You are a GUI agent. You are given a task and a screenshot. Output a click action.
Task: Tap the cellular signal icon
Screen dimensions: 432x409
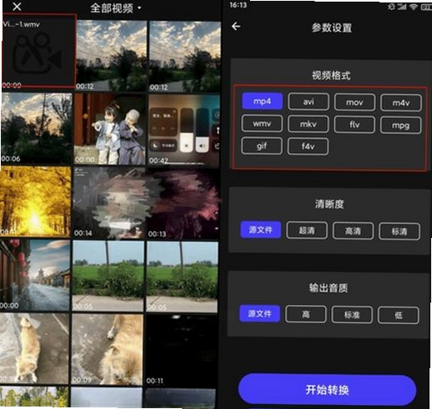click(x=402, y=6)
